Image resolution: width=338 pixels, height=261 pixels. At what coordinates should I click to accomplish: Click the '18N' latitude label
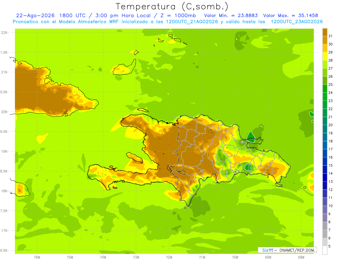point(4,191)
